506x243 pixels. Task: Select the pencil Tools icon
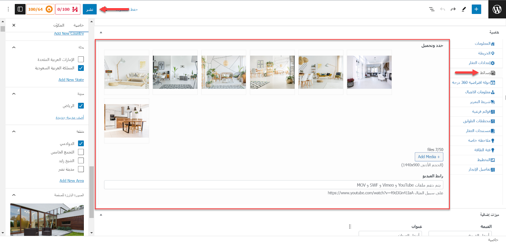(x=464, y=9)
